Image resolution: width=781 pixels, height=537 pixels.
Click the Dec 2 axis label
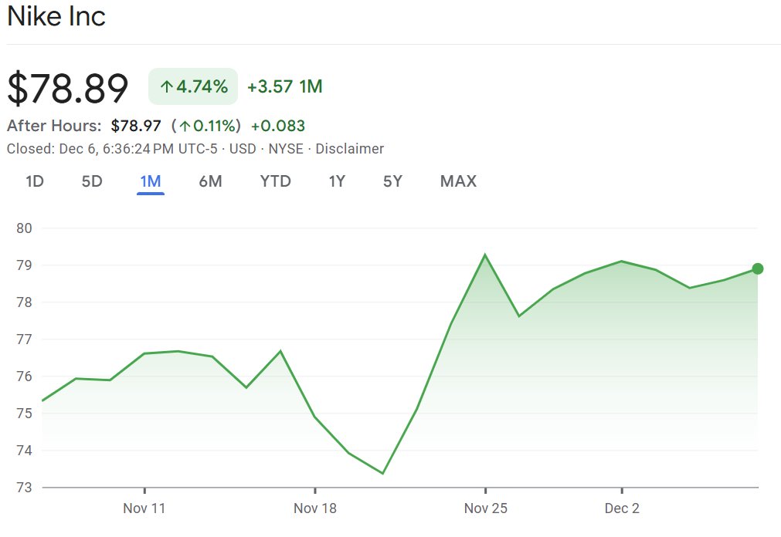[622, 508]
